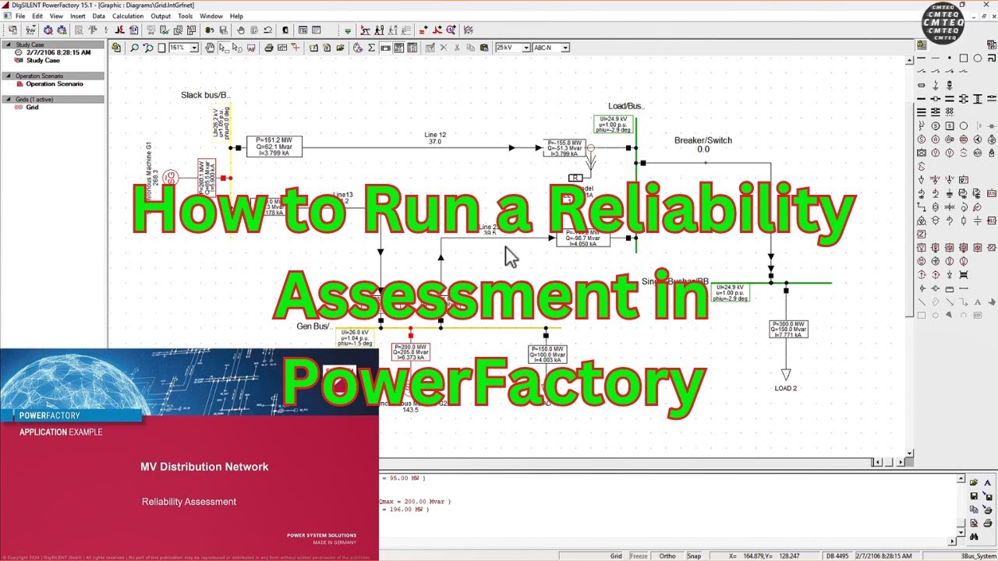Click the Open Data Manager icon
This screenshot has height=561, width=998.
click(x=12, y=30)
